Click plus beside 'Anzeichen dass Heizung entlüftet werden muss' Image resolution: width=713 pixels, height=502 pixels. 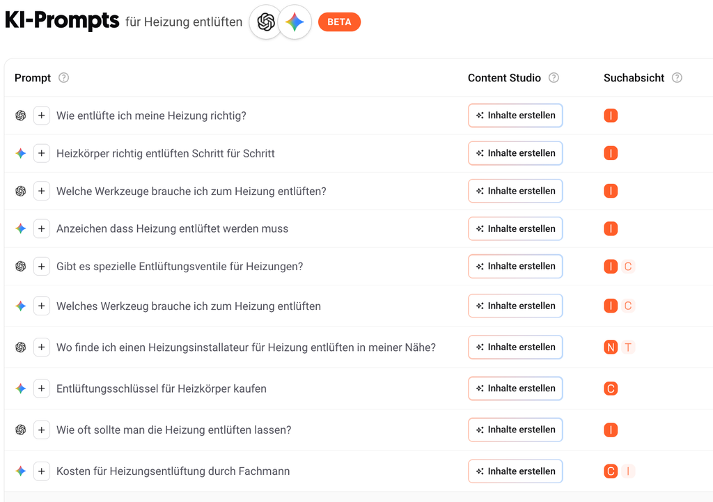41,228
